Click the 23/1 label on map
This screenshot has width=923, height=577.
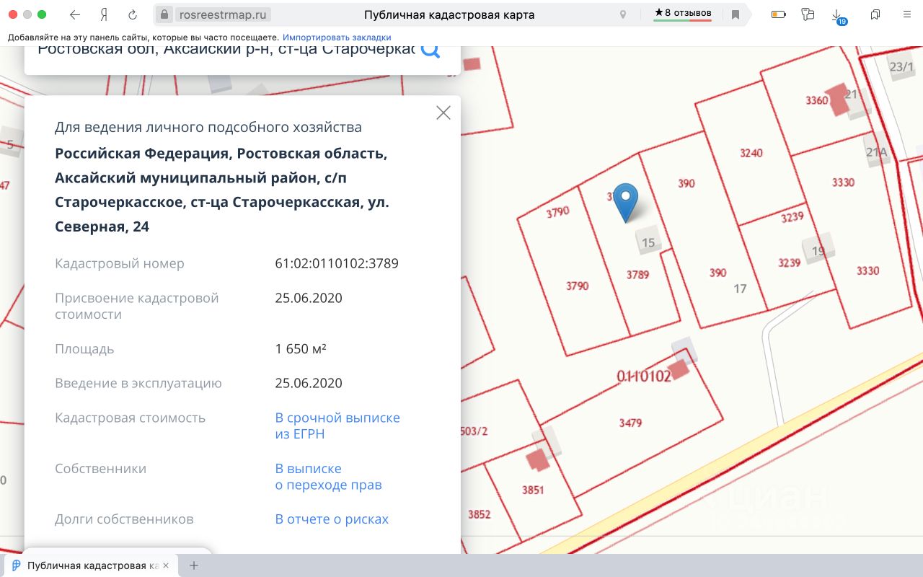click(x=901, y=67)
